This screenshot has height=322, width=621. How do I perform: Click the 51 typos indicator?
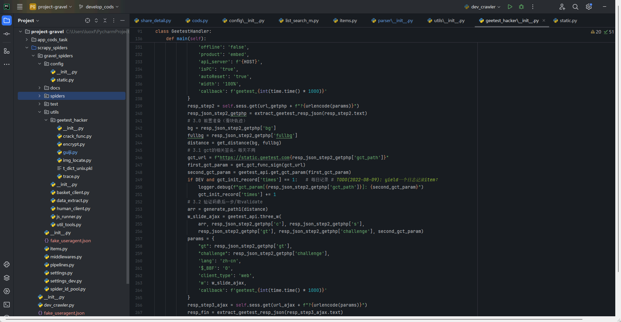point(609,32)
